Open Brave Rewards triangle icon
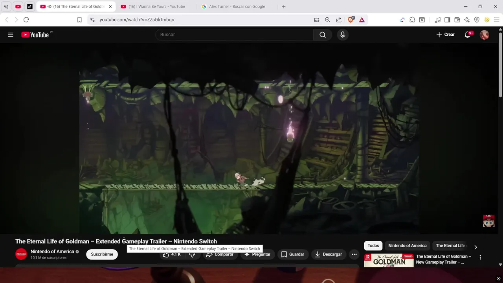The height and width of the screenshot is (283, 503). (362, 20)
